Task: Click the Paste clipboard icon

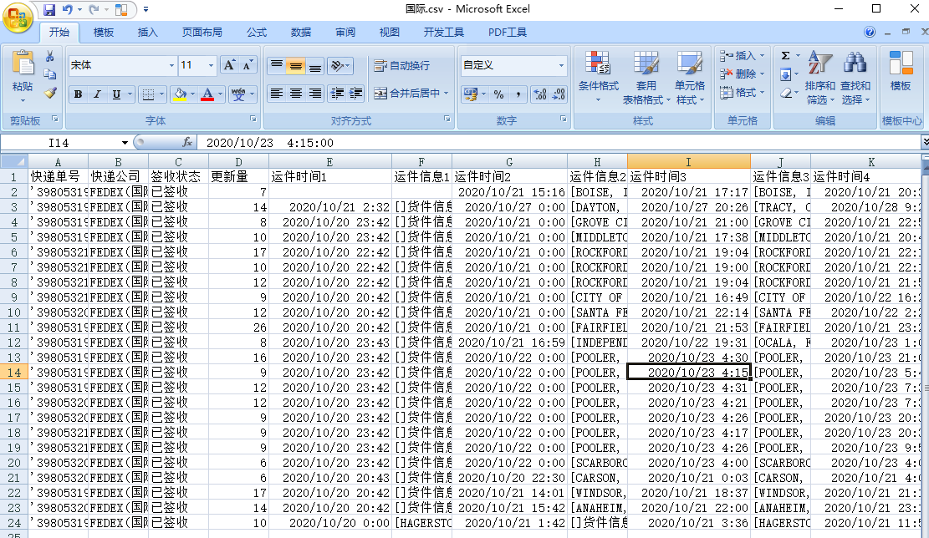Action: pyautogui.click(x=23, y=63)
